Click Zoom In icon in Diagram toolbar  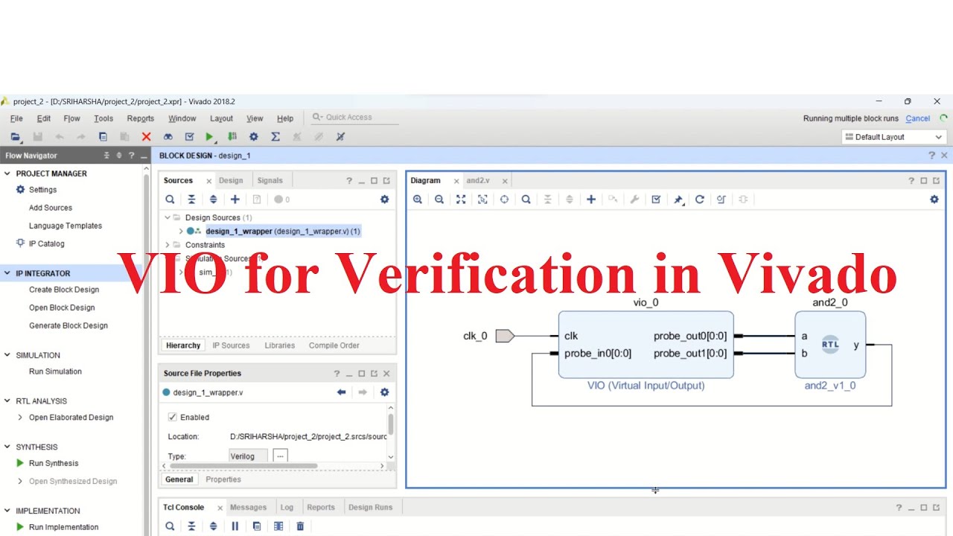coord(418,200)
